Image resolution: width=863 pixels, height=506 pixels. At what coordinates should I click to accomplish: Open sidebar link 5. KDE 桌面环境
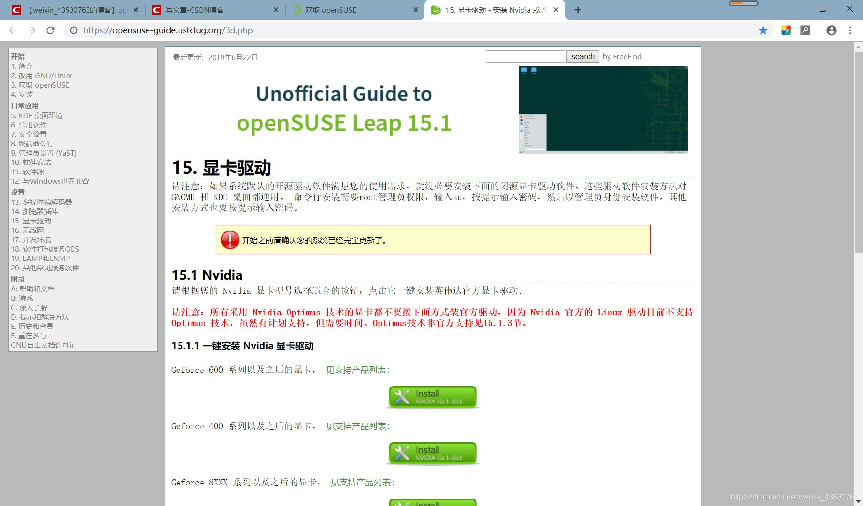point(37,116)
